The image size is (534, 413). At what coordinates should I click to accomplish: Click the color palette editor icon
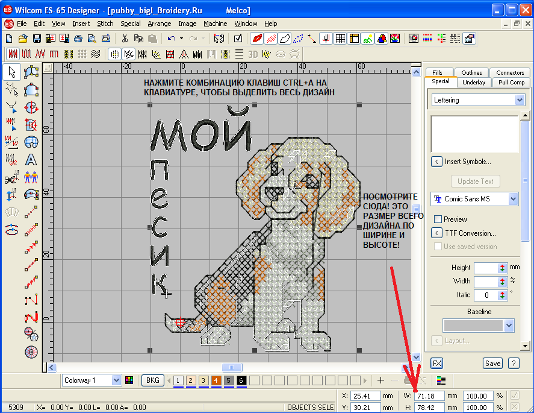129,380
